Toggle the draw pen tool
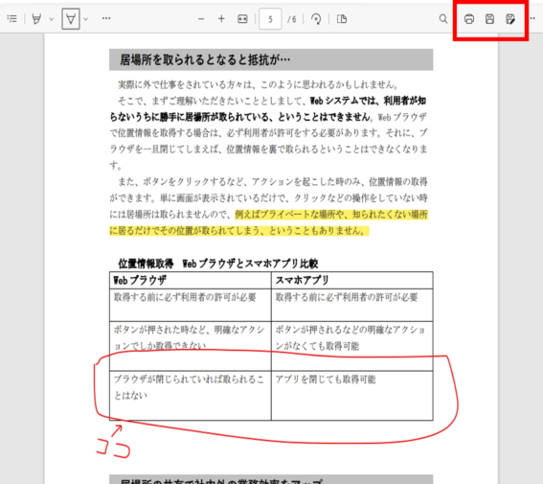 click(x=71, y=19)
